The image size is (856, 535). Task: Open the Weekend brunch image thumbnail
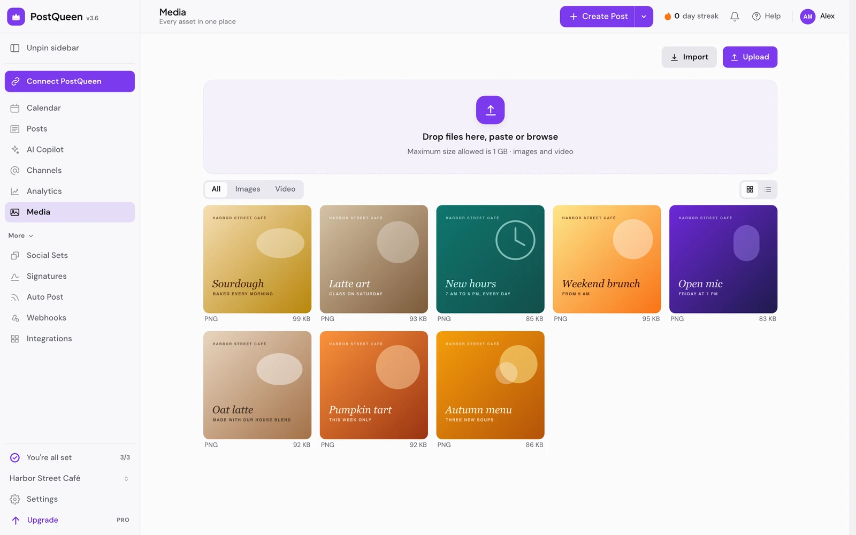click(607, 259)
